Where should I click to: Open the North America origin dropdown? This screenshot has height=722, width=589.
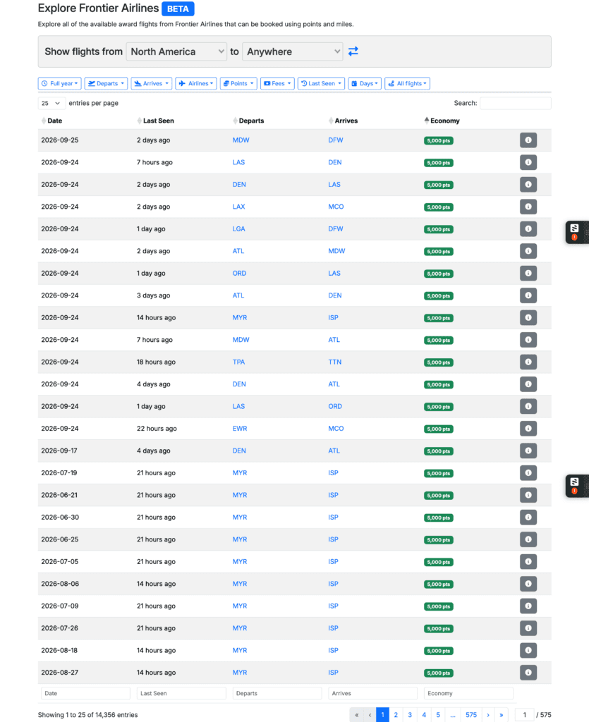[177, 51]
